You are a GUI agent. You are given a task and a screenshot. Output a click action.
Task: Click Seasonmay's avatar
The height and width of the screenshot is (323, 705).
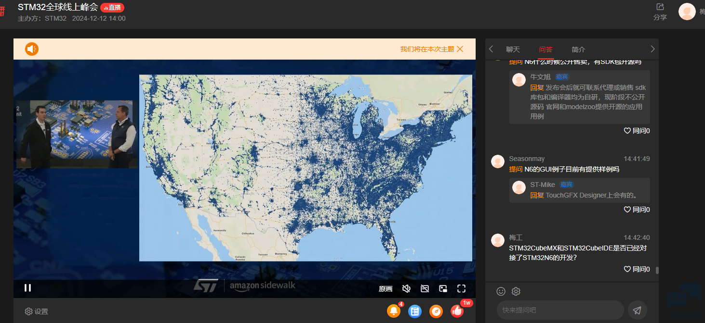[498, 161]
